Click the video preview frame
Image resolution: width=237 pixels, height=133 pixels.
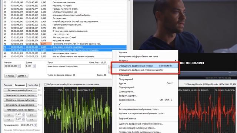[185, 26]
